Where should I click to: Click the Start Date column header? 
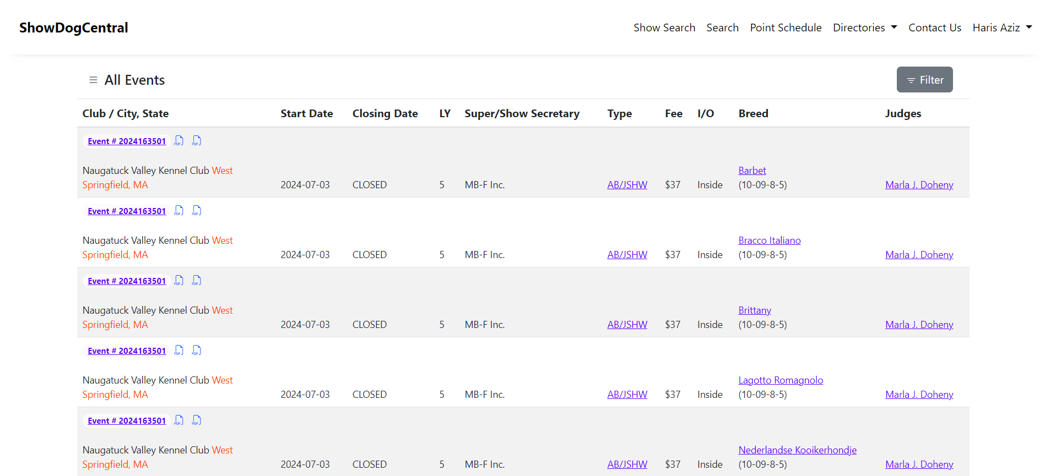pyautogui.click(x=307, y=113)
